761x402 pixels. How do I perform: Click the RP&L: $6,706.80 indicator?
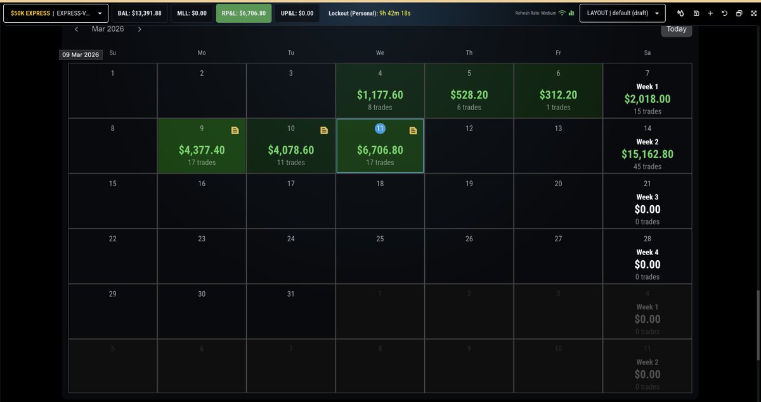[x=244, y=13]
